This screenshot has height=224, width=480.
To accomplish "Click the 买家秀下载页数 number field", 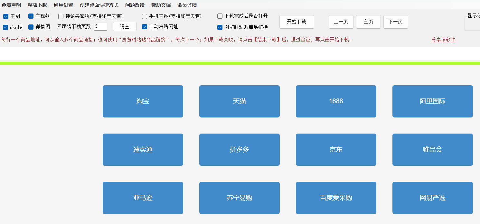I will 100,26.
